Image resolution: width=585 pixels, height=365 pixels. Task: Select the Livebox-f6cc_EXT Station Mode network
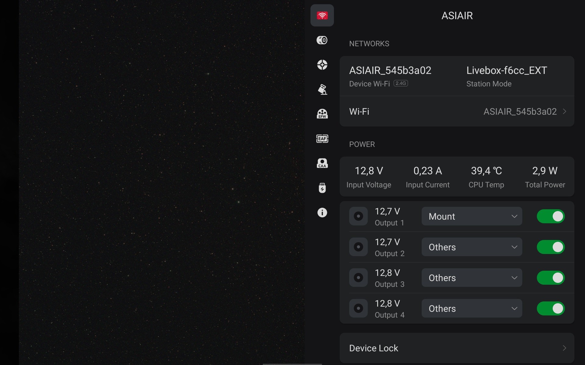click(507, 76)
